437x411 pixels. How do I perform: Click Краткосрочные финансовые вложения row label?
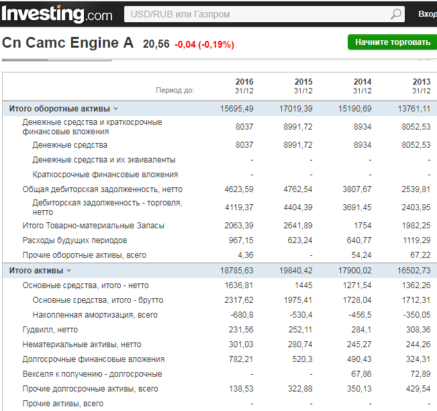(105, 175)
